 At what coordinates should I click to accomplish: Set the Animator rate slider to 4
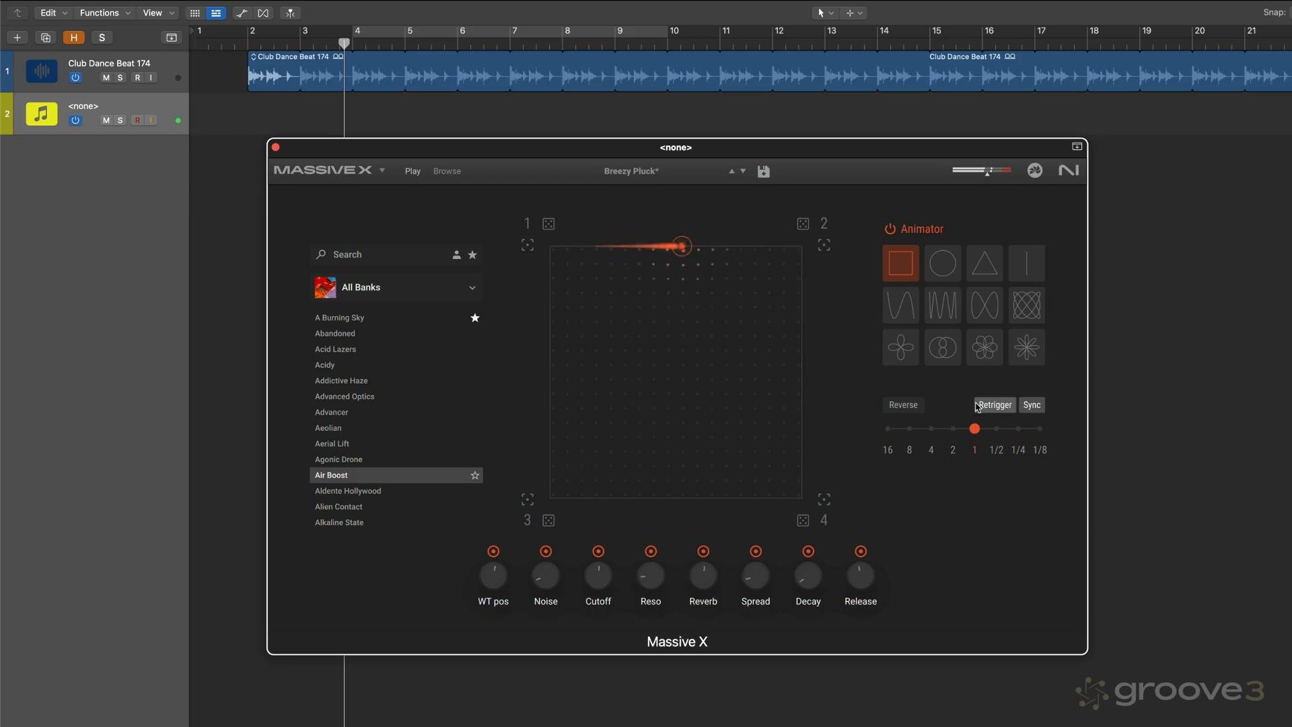(931, 429)
